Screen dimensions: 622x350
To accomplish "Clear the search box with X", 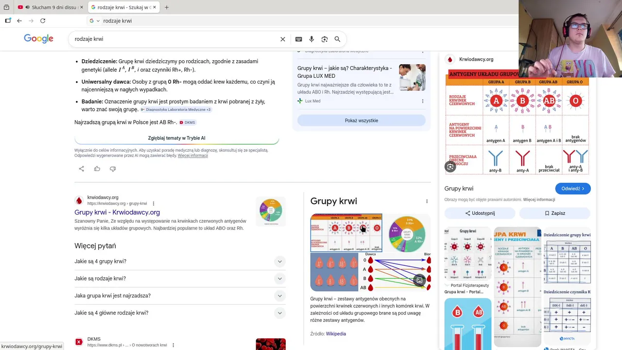I will pyautogui.click(x=283, y=39).
